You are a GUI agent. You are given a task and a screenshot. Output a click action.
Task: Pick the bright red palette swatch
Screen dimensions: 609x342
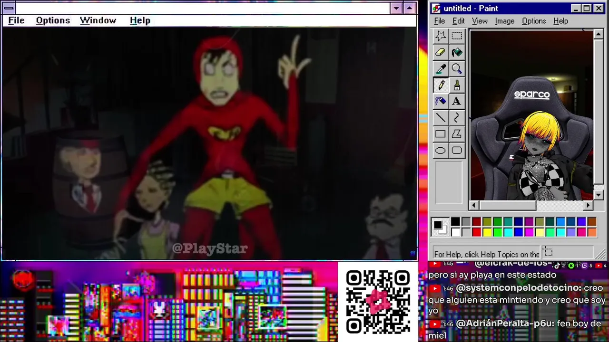476,232
